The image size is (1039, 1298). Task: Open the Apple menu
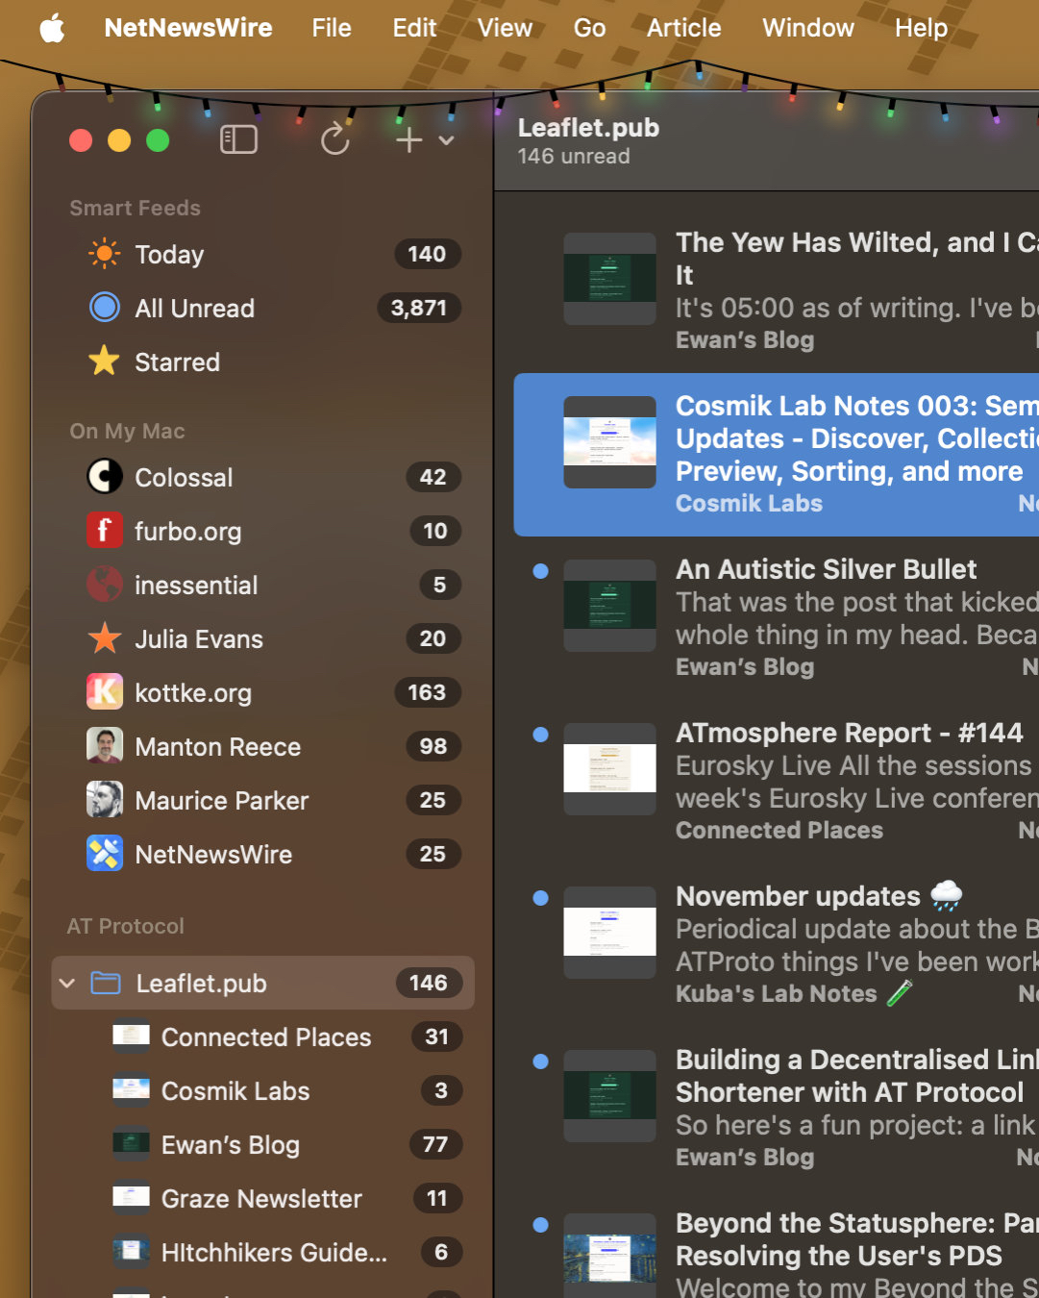(52, 28)
